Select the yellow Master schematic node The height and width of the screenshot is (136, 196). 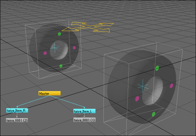(50, 93)
